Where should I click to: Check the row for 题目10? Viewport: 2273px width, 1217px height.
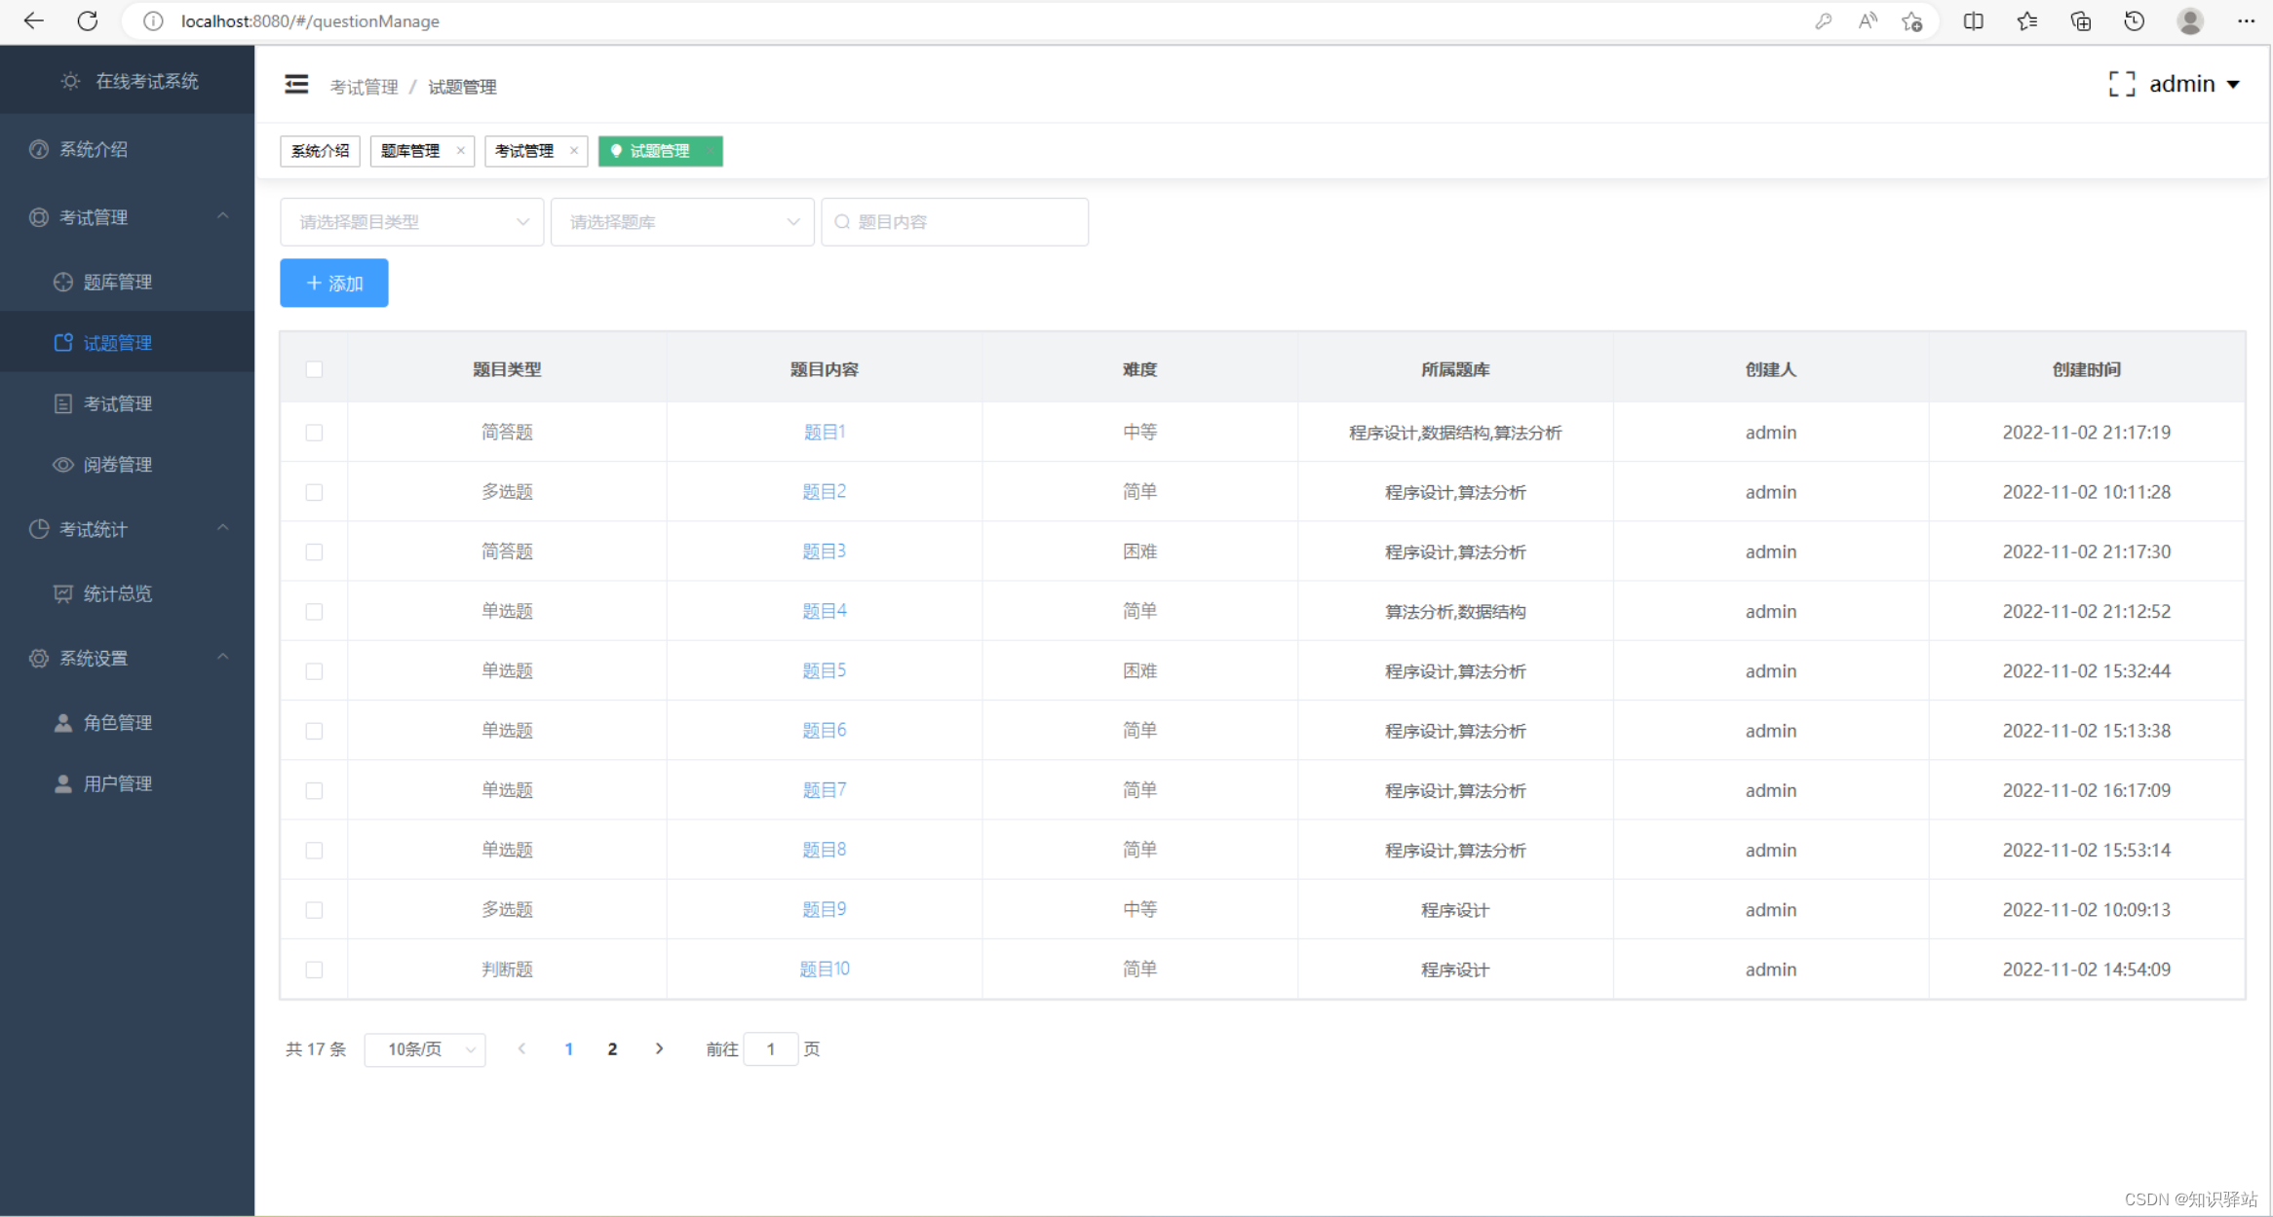[314, 970]
